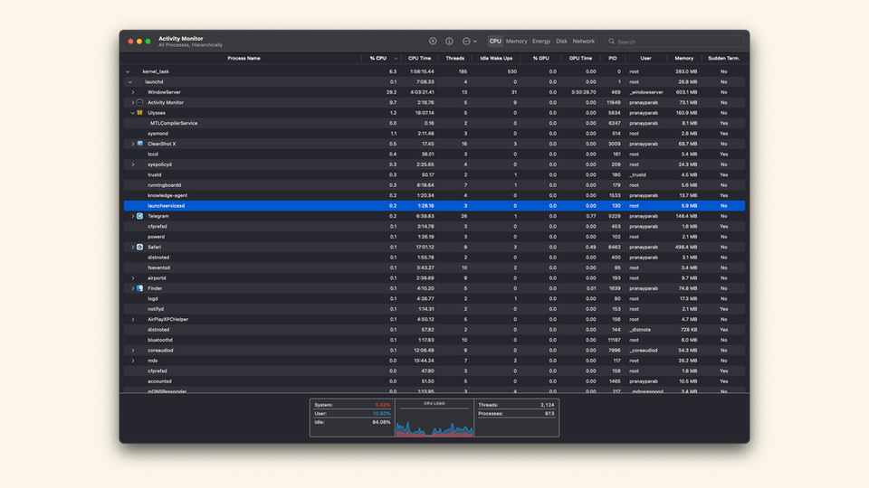Expand the airportd process row

click(x=133, y=278)
